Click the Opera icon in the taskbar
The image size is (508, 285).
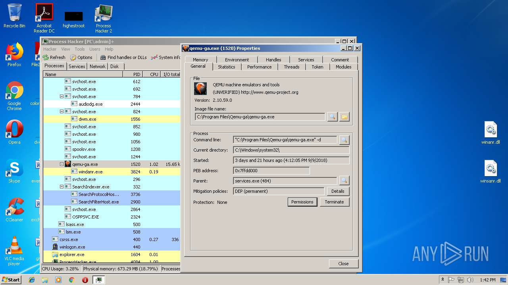pos(85,280)
